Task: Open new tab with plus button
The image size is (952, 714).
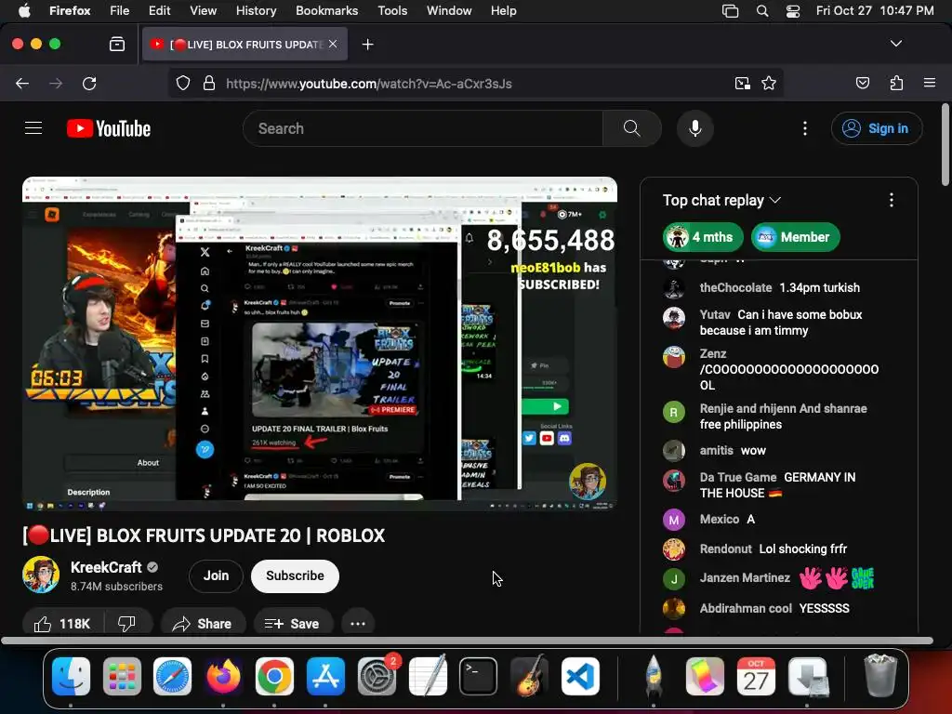Action: tap(367, 45)
